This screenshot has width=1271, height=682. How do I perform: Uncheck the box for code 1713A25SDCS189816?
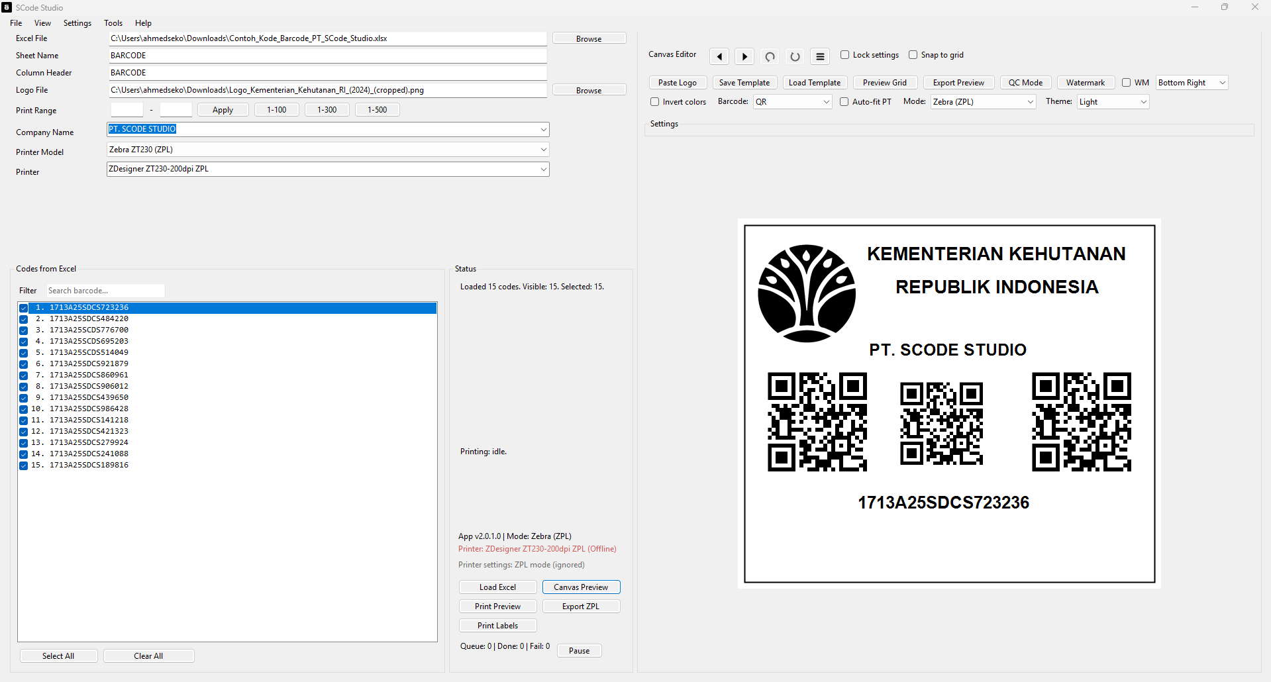click(24, 465)
